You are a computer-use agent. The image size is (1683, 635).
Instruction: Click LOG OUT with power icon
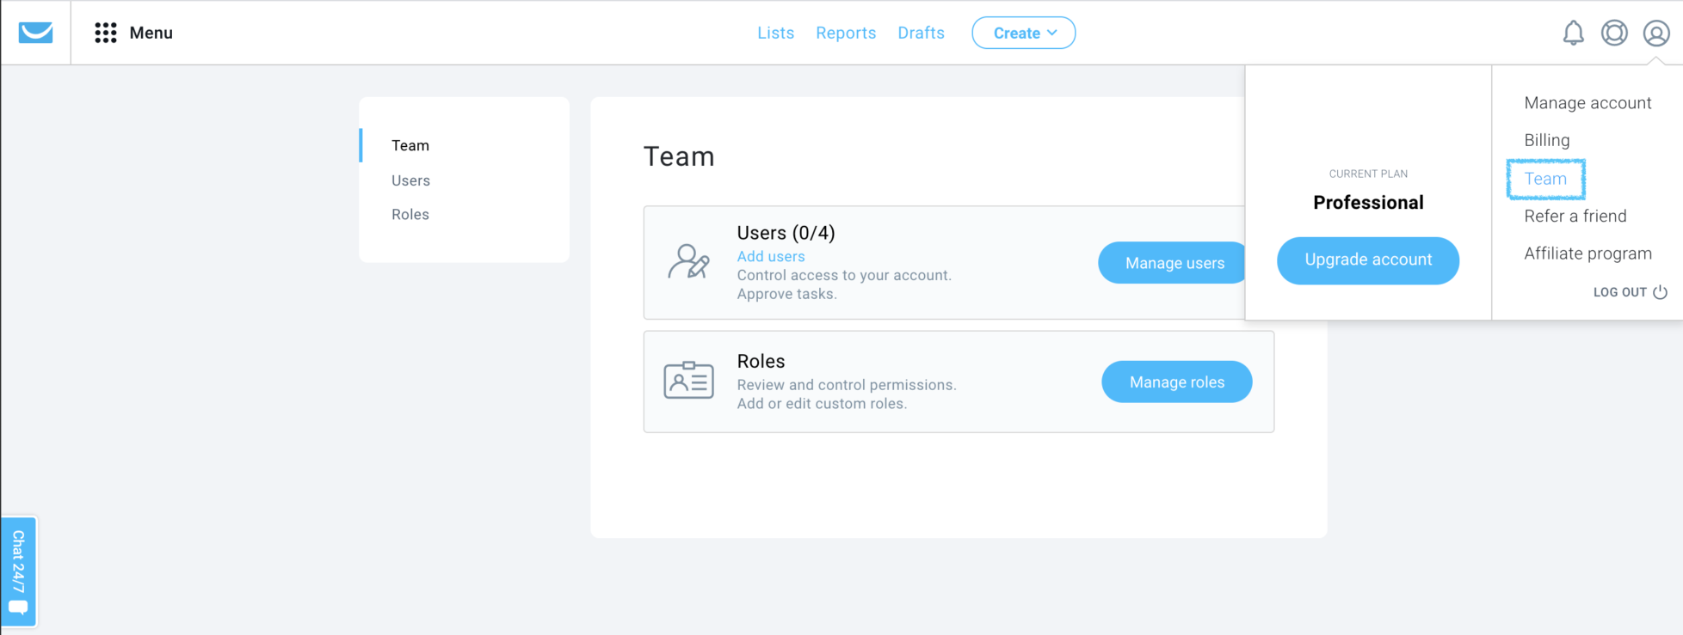coord(1631,292)
